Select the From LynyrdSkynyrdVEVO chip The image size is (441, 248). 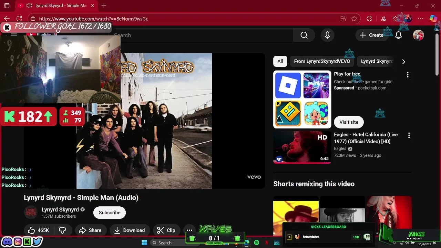point(322,61)
